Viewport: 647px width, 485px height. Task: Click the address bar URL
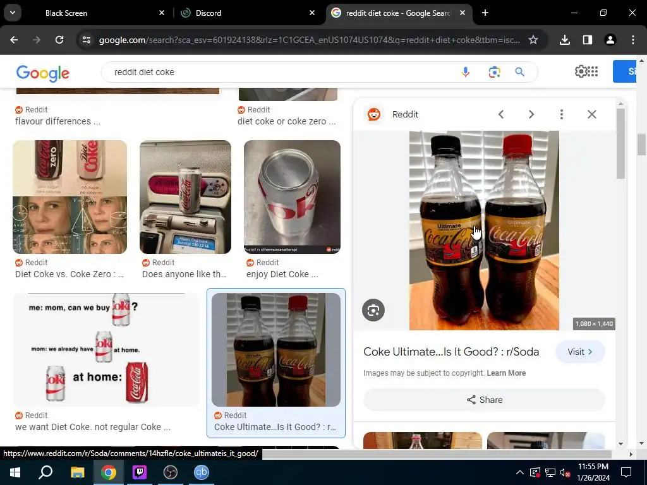coord(309,40)
